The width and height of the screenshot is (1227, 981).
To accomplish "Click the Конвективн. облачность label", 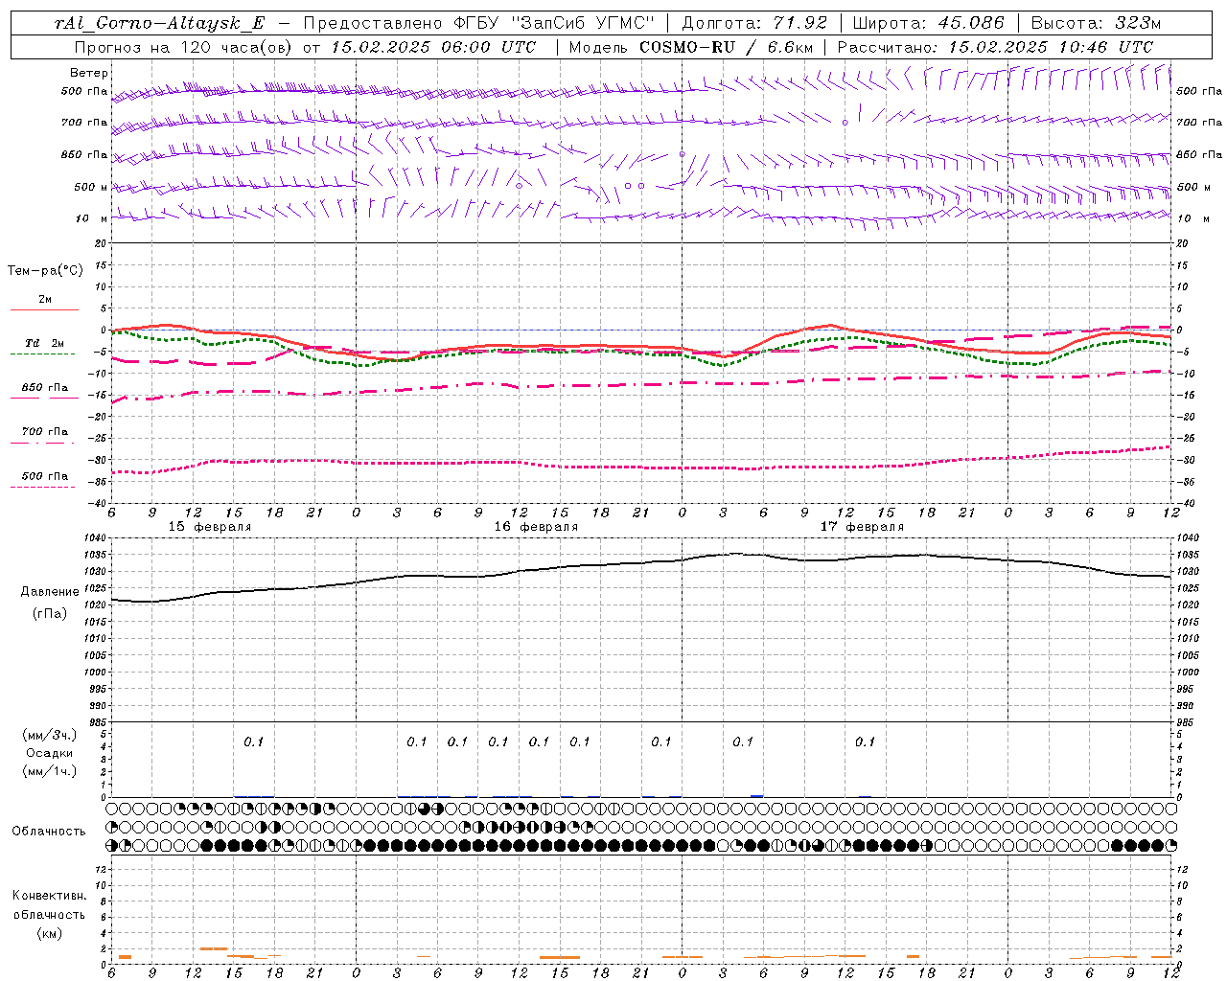I will pos(49,905).
